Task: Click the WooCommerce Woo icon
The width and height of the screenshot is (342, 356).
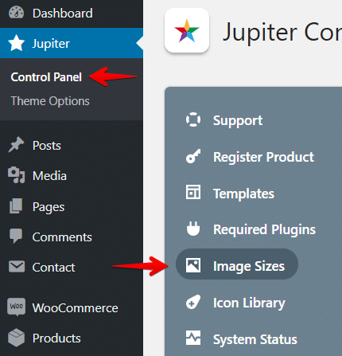Action: point(17,307)
